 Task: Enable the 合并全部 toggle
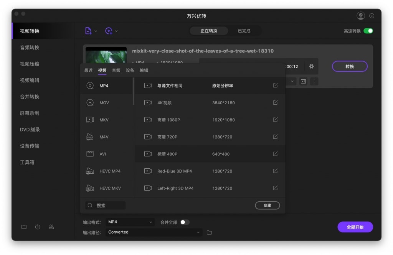pos(185,222)
